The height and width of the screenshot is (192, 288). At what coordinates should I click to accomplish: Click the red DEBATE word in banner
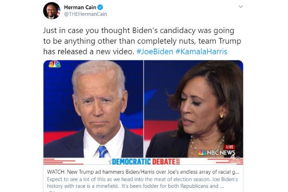(x=164, y=162)
